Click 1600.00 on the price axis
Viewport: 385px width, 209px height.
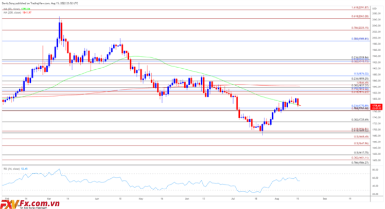tap(376, 161)
